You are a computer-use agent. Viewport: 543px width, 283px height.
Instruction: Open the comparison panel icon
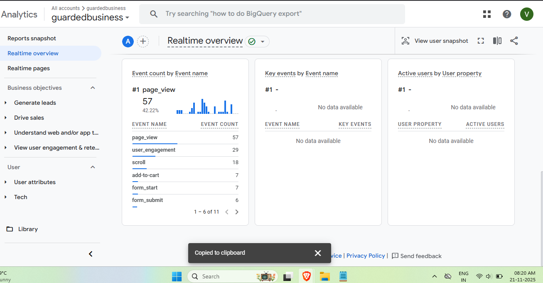pos(497,41)
